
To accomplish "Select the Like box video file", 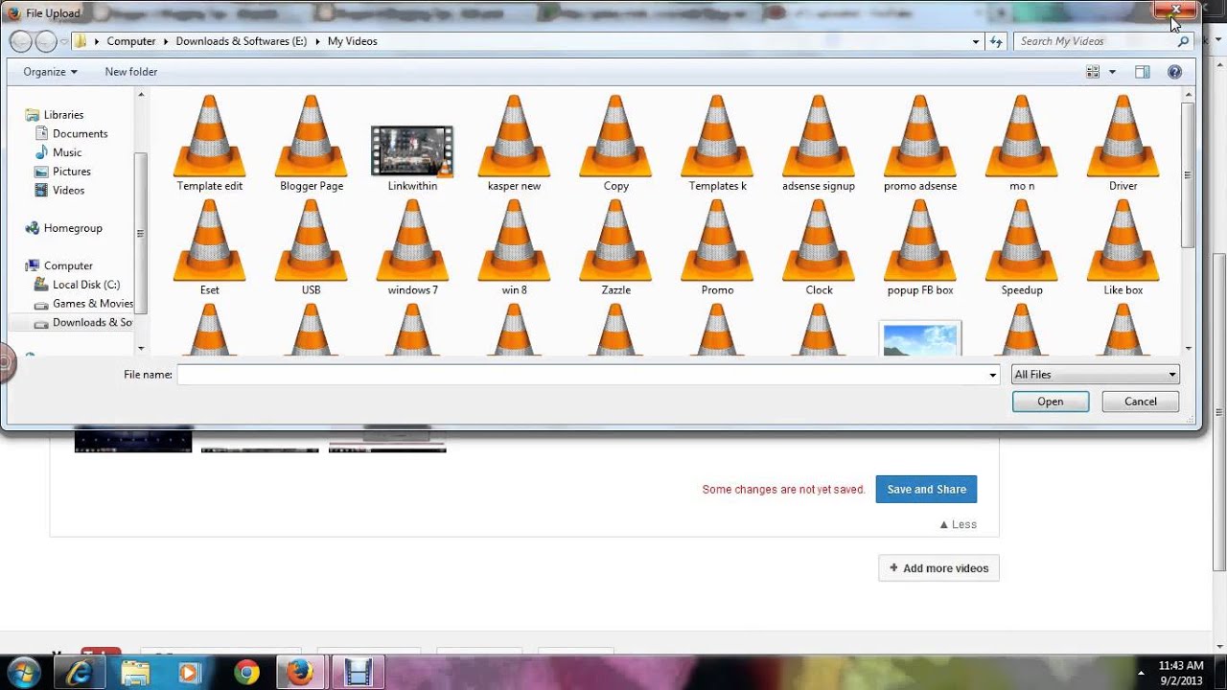I will [1123, 247].
